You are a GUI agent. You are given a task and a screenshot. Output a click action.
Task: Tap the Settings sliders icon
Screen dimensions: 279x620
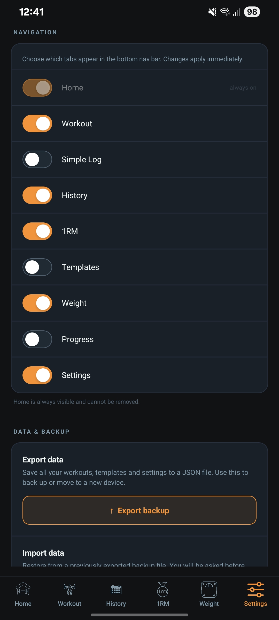click(255, 590)
